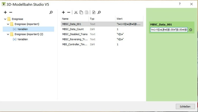This screenshot has height=112, width=198.
Task: Click the MBSC_Data_001 heading in green panel
Action: coord(161,25)
